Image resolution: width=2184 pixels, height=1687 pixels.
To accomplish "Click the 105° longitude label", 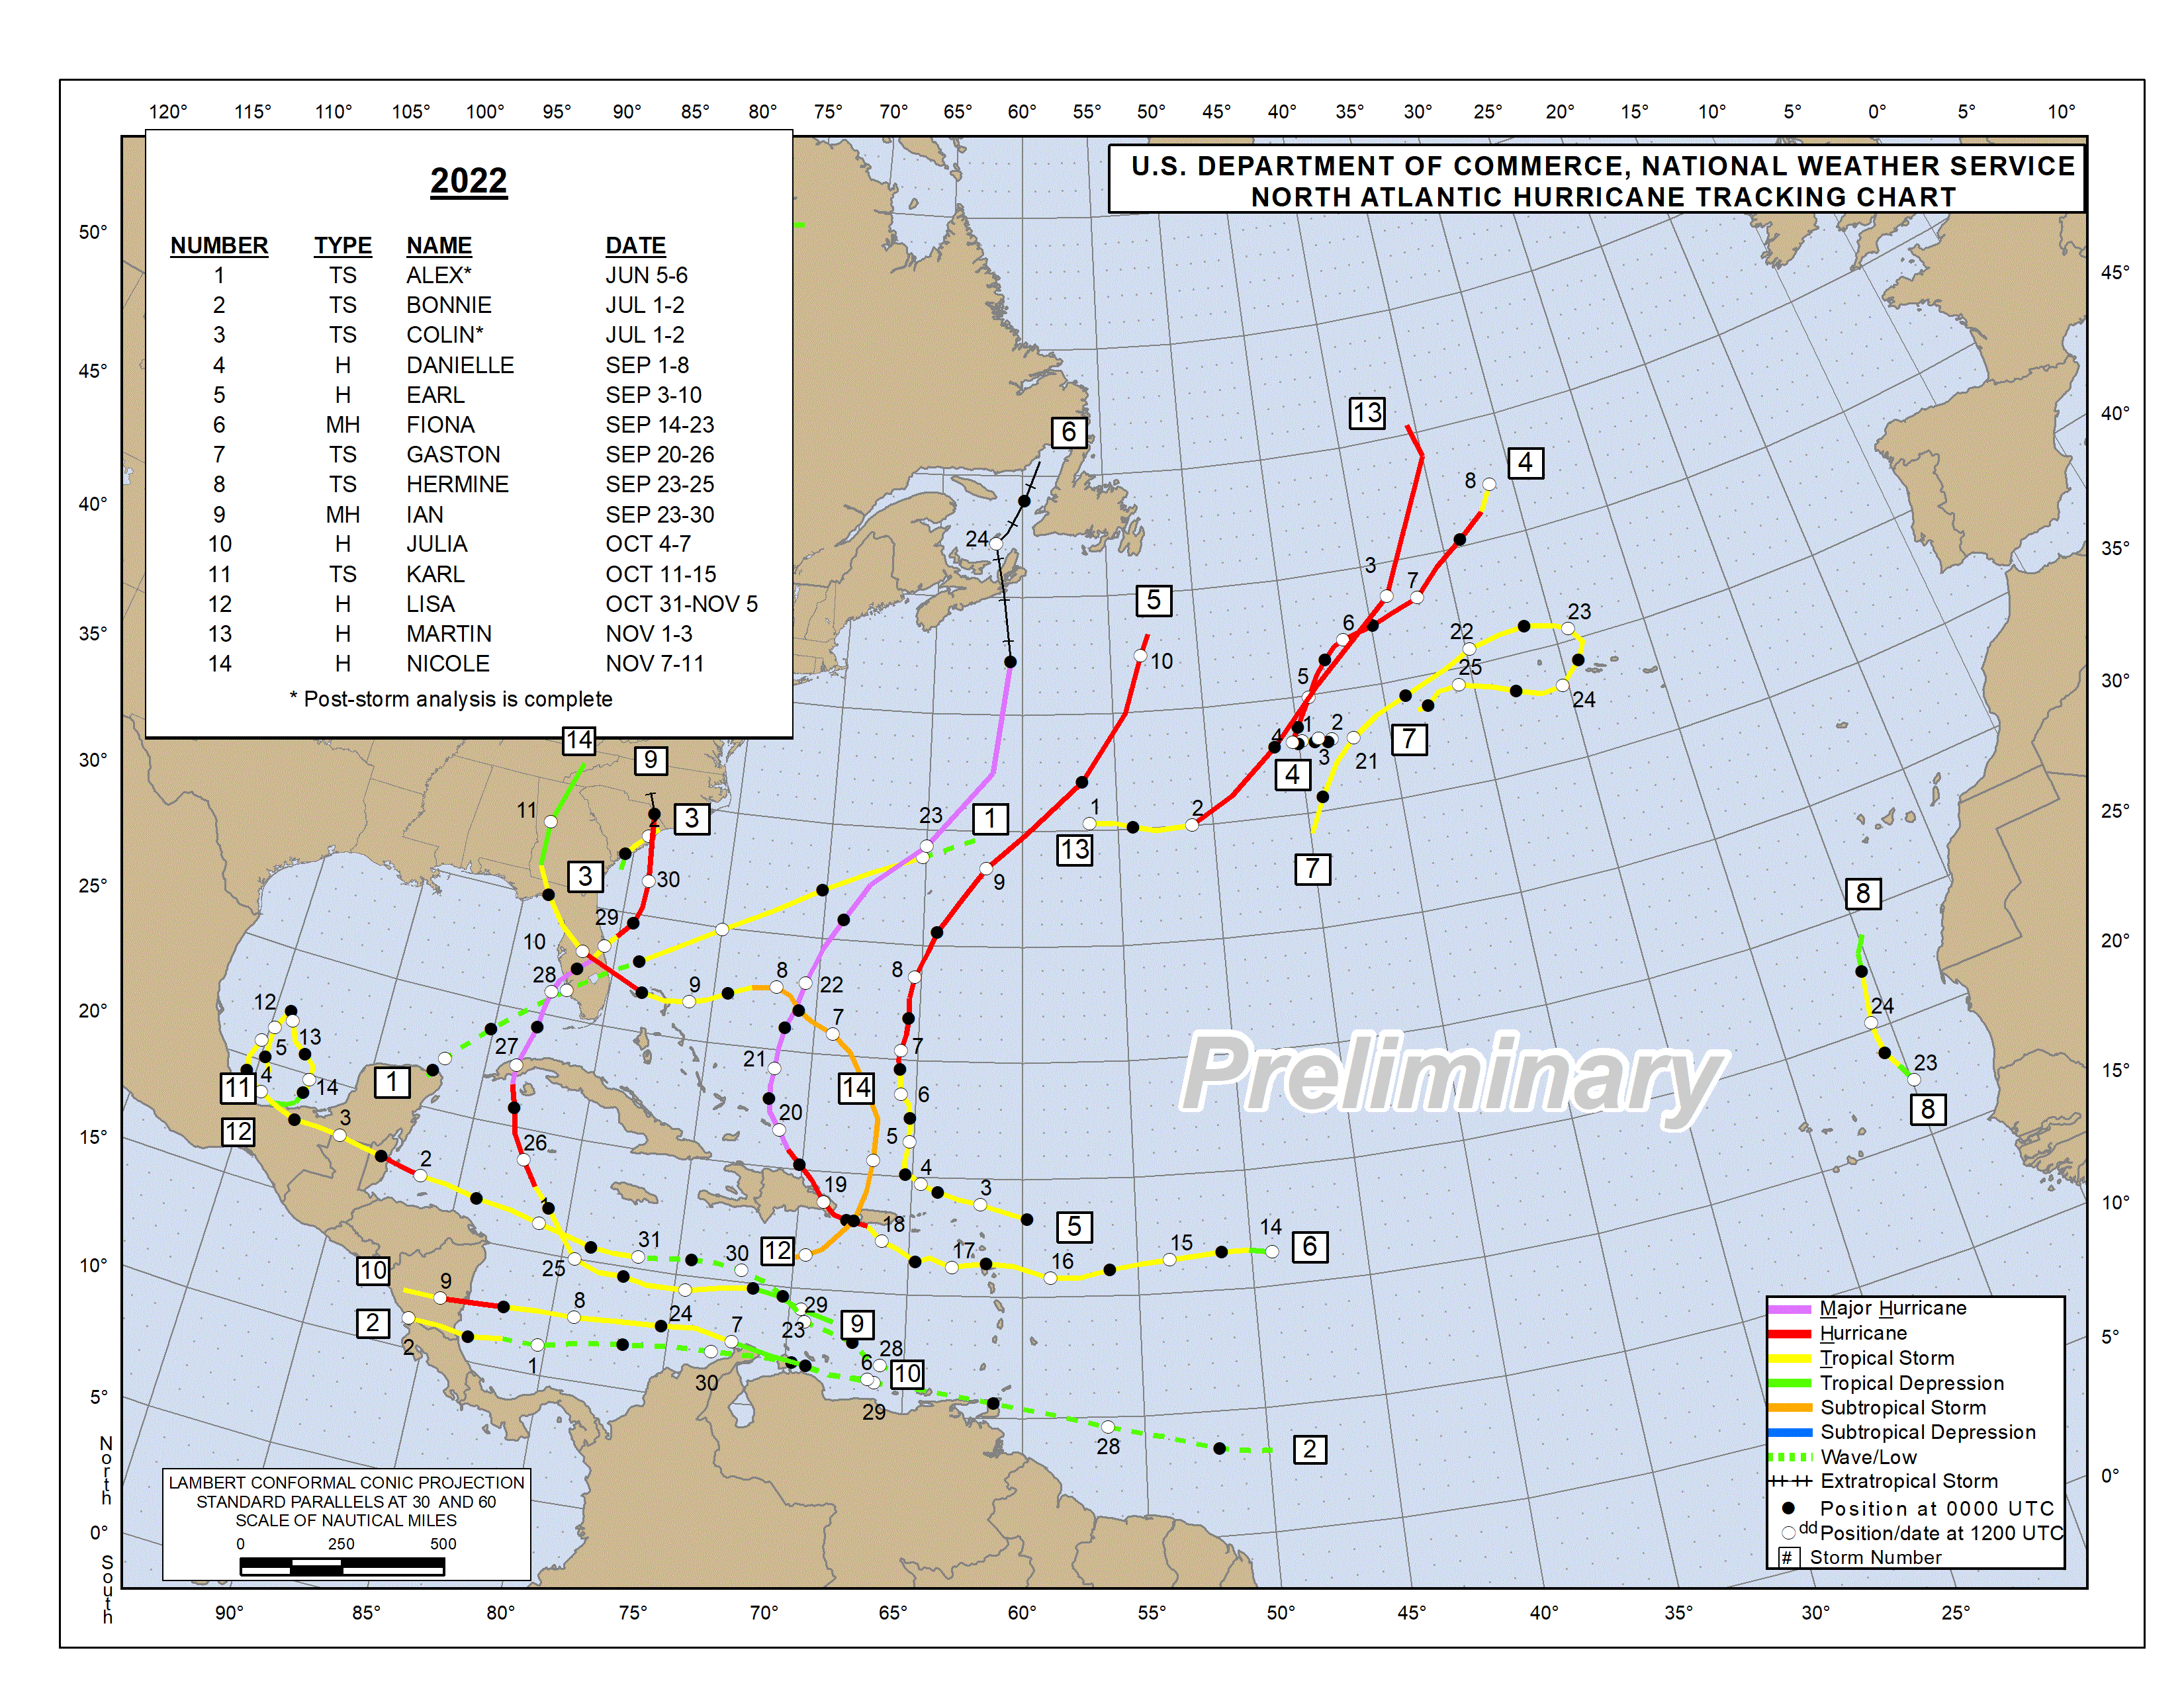I will (x=411, y=112).
